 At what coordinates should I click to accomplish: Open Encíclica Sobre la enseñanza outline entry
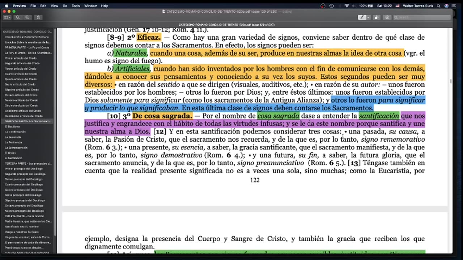click(28, 42)
